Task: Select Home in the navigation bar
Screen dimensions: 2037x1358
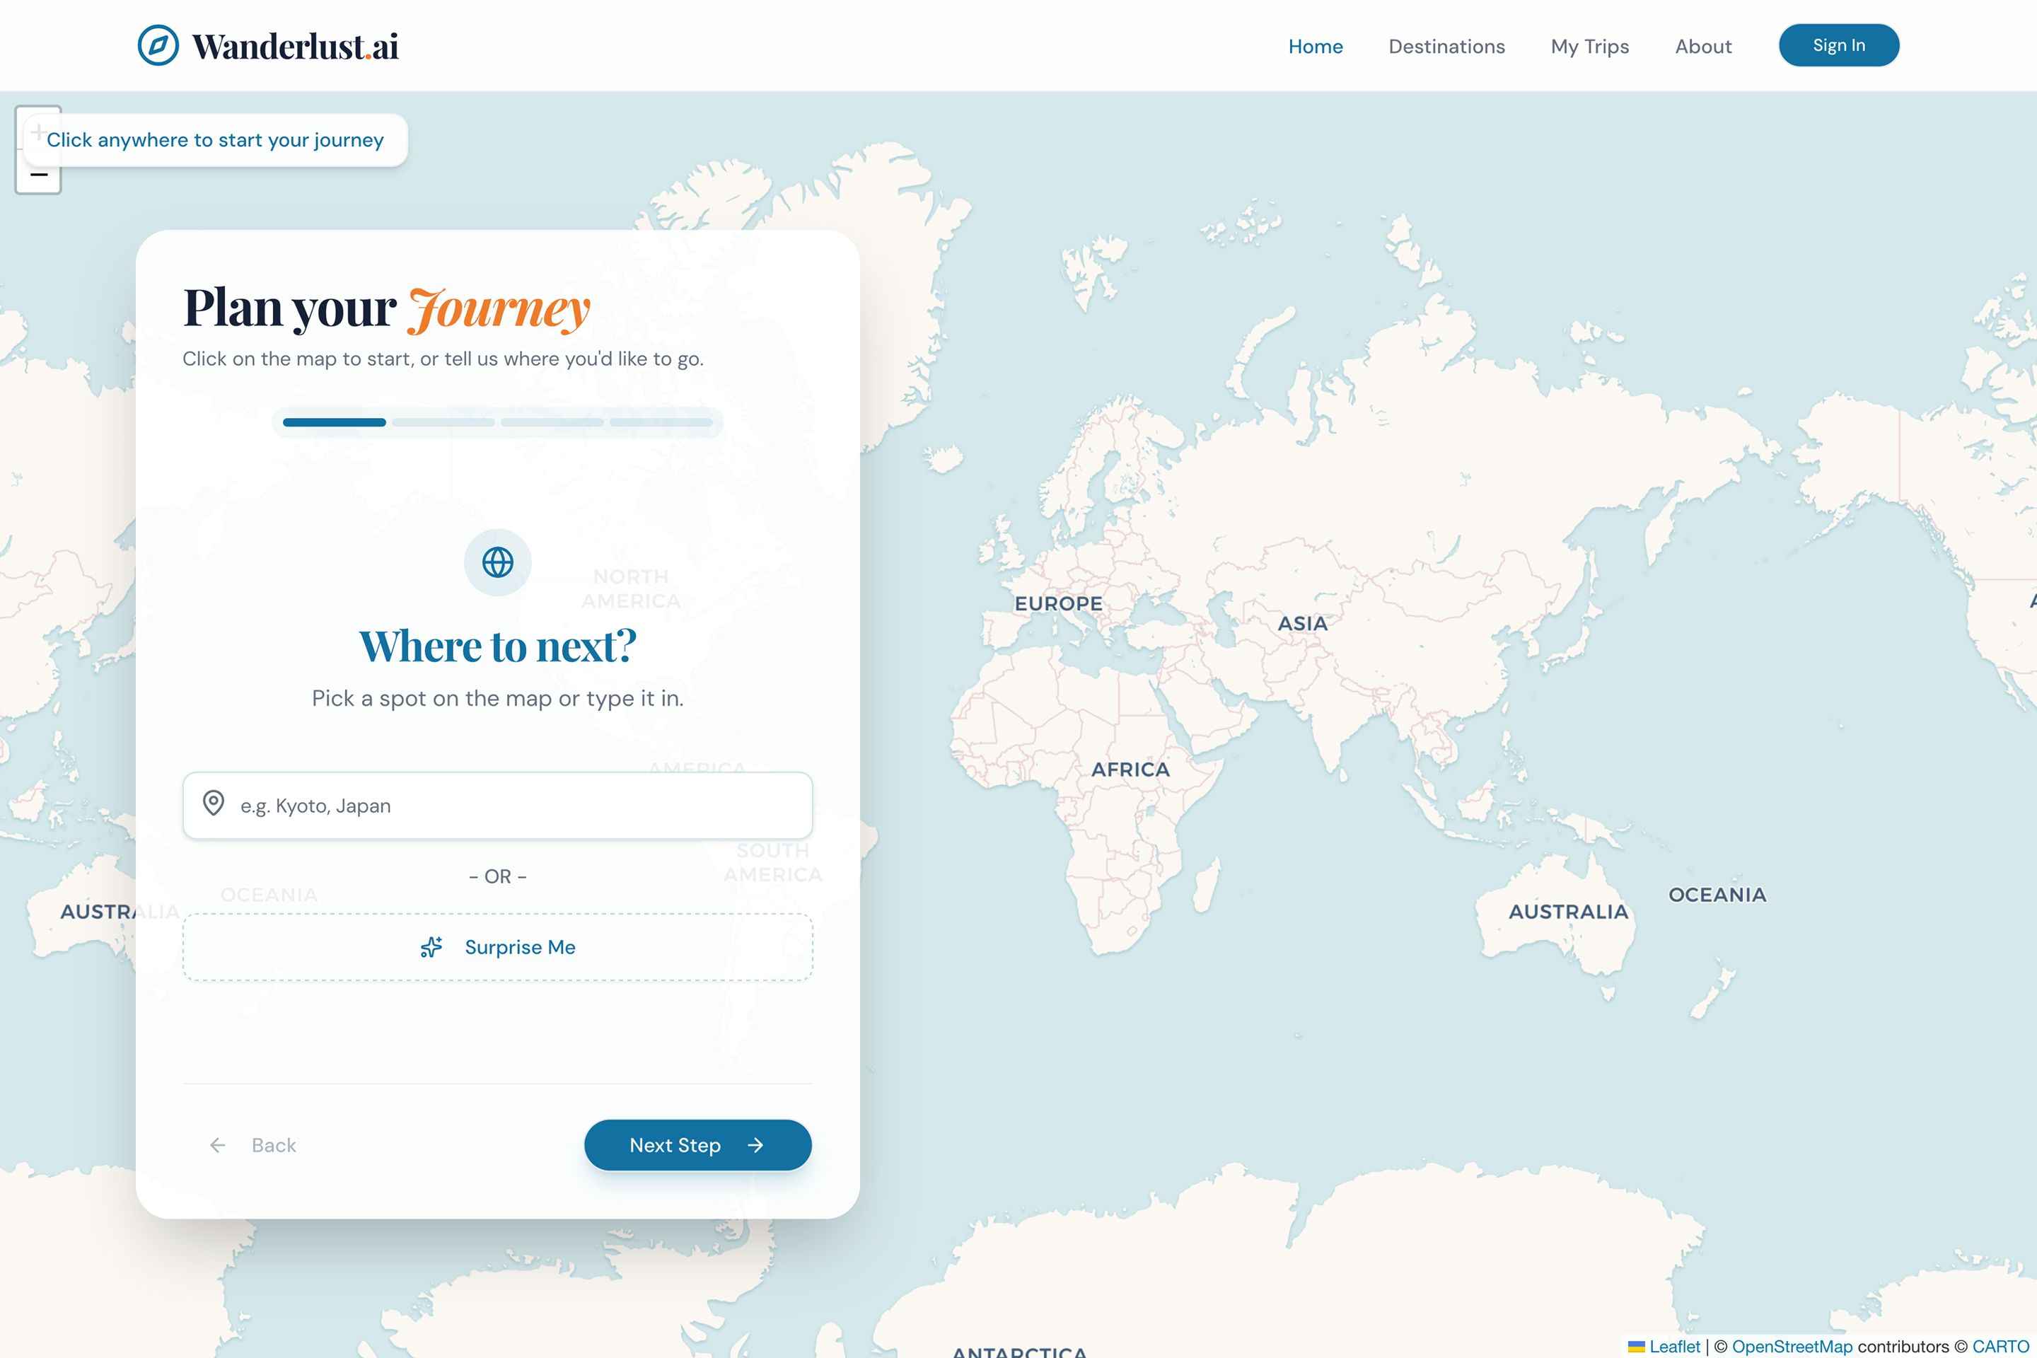Action: pos(1315,46)
